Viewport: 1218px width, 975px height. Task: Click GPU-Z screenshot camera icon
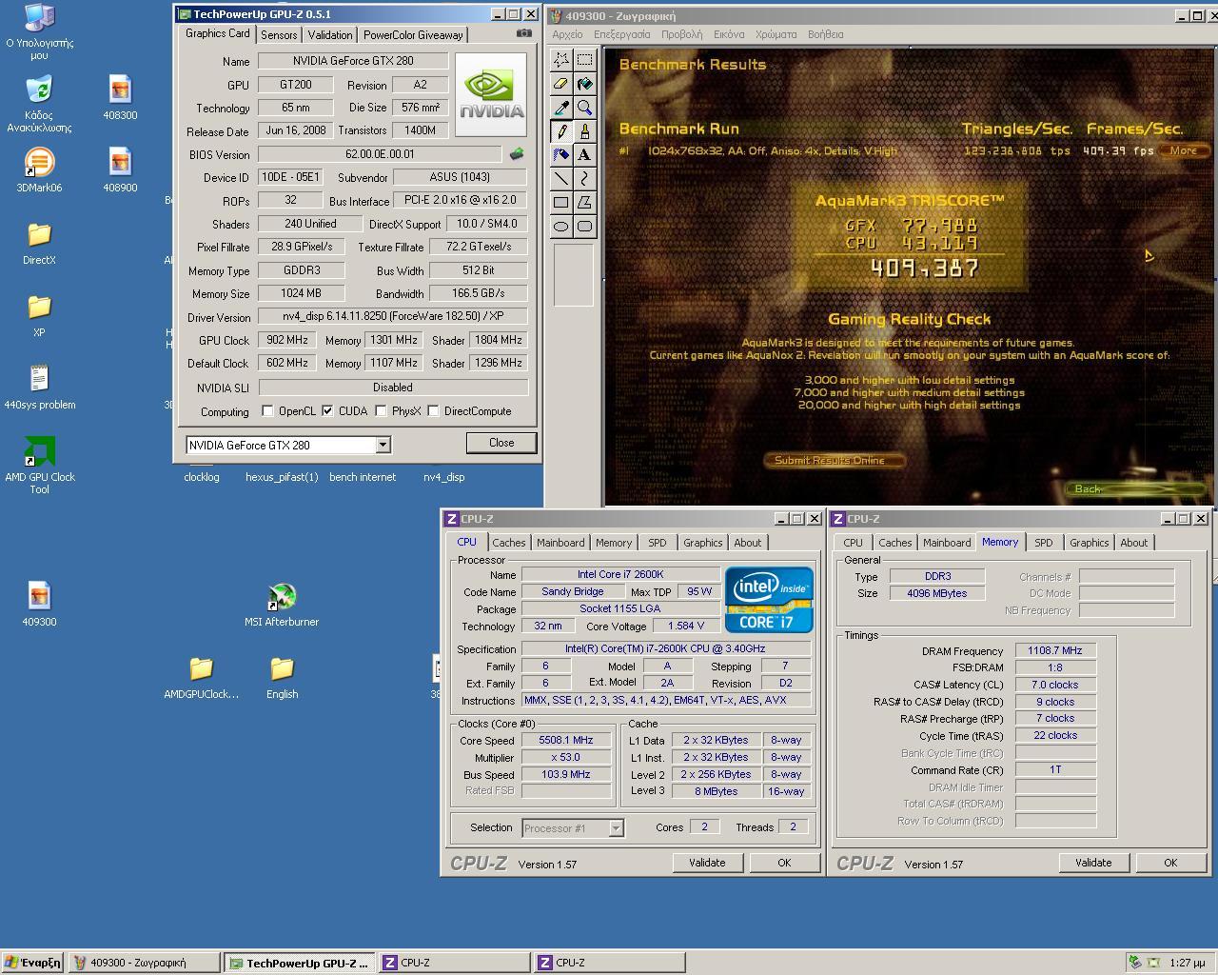point(524,33)
